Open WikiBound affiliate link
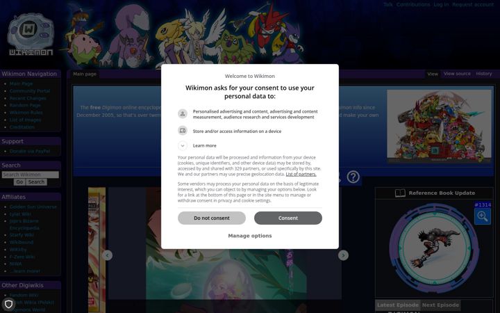This screenshot has height=313, width=500. pos(22,243)
